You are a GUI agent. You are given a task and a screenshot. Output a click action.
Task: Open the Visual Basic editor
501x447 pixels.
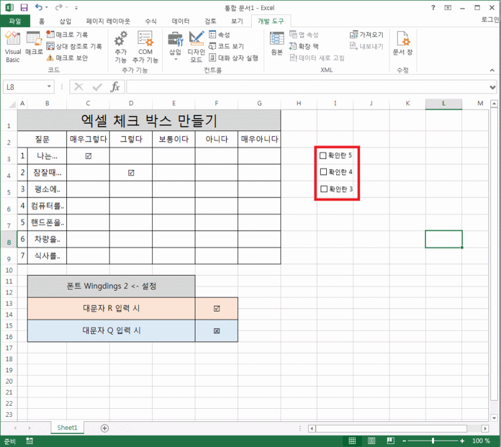click(13, 47)
